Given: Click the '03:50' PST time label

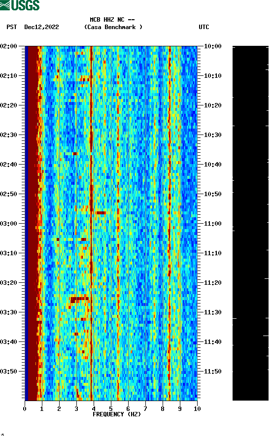Looking at the screenshot, I should coord(8,371).
